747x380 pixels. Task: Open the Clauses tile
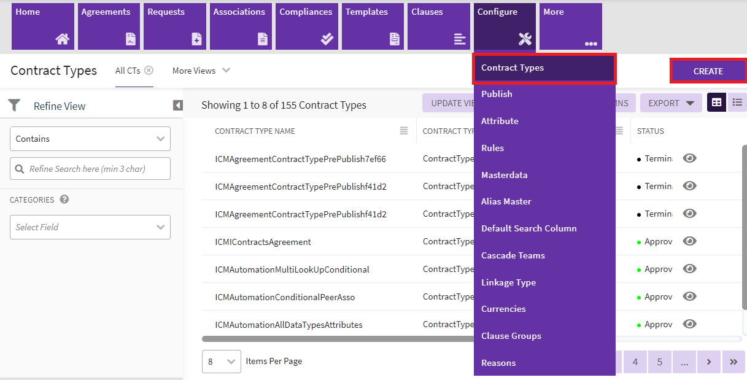point(439,26)
